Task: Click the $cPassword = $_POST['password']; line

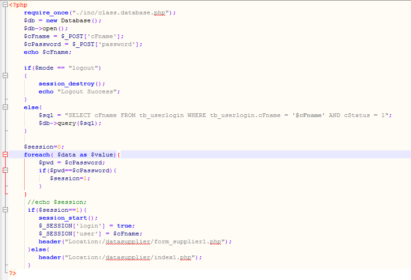Action: pos(83,44)
